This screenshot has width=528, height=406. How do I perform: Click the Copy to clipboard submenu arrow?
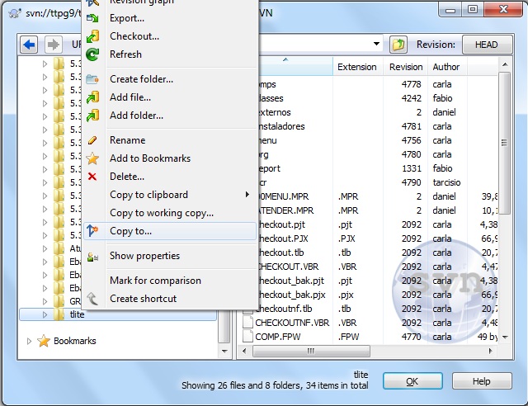247,195
